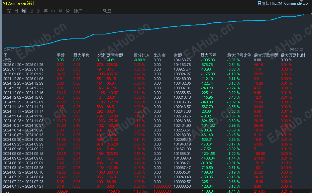Click the 出入金 column header

pyautogui.click(x=160, y=55)
